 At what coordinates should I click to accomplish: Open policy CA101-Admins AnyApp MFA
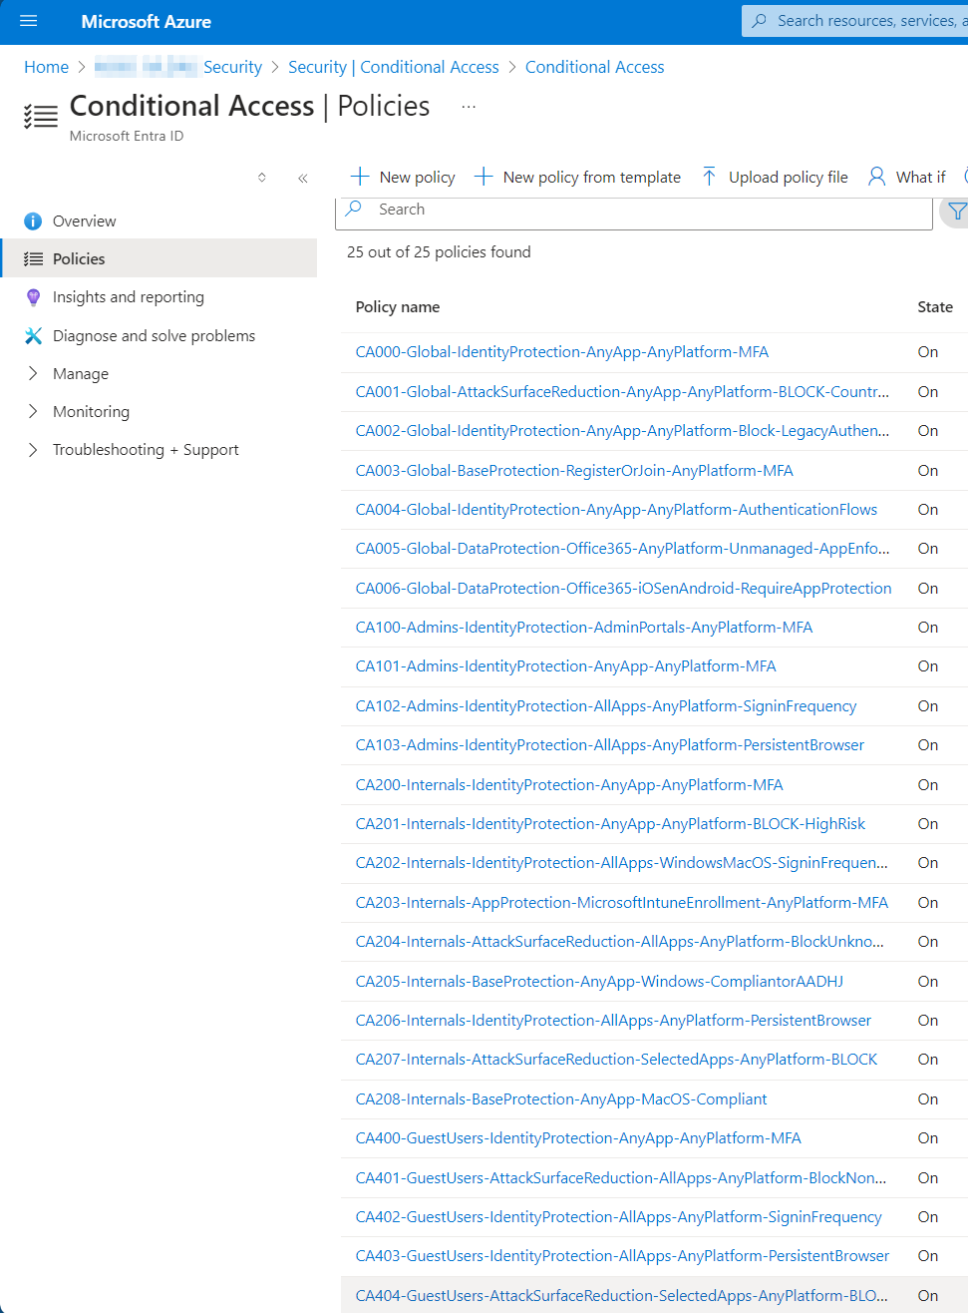(x=565, y=666)
